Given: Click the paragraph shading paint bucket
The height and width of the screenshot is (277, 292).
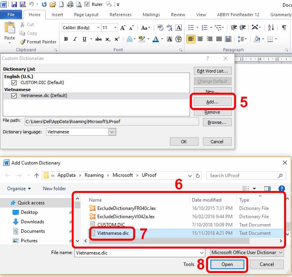Looking at the screenshot, I should [257, 39].
